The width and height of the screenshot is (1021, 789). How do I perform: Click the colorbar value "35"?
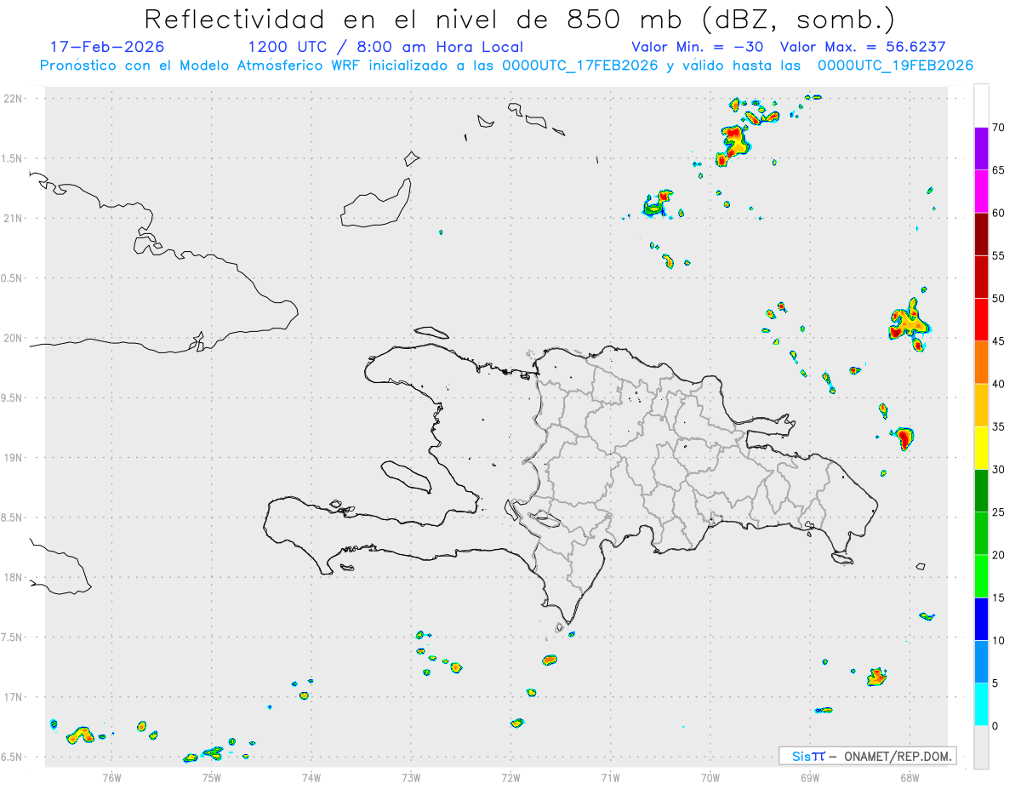(999, 426)
